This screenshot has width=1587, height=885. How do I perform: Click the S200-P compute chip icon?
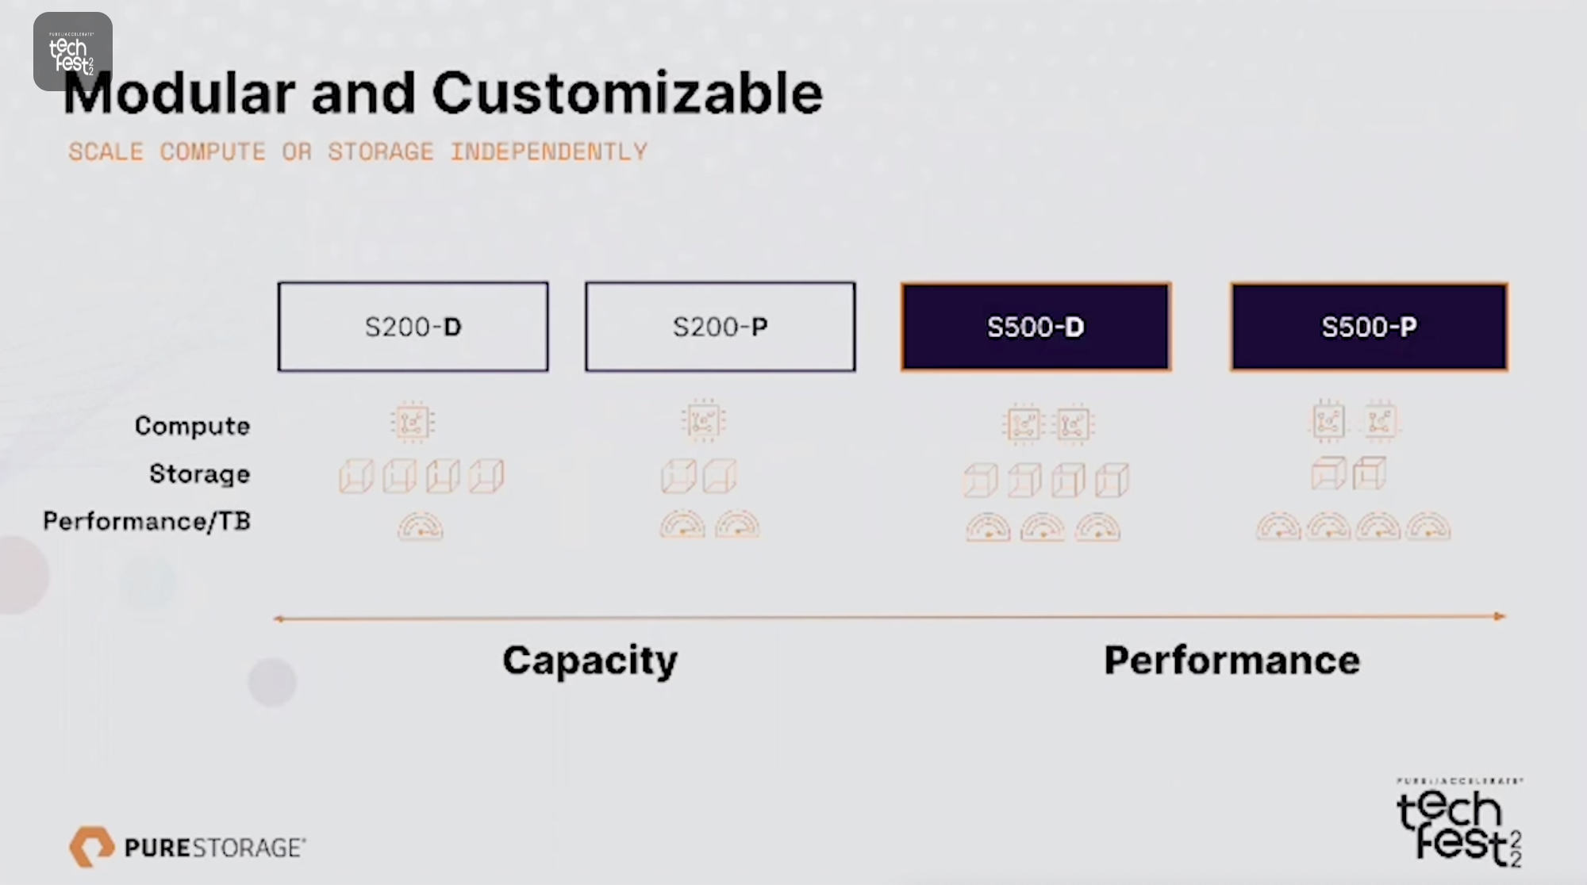tap(703, 420)
